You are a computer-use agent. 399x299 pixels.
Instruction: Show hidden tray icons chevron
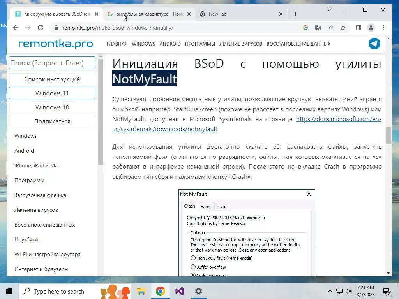point(330,291)
